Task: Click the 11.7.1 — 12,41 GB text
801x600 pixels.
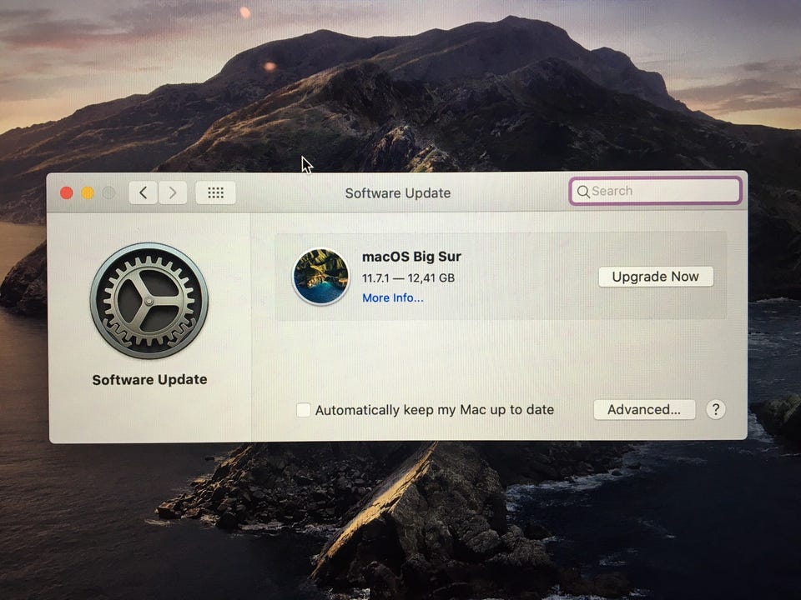Action: point(408,278)
